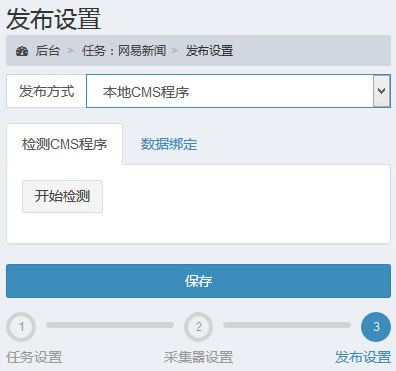Go to the 采集器设置 step label
Screen dimensions: 396x371
click(x=198, y=358)
